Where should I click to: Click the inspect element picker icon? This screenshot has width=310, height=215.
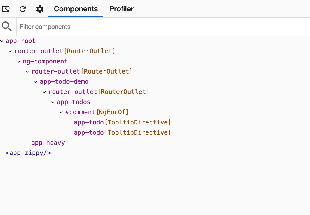point(6,9)
